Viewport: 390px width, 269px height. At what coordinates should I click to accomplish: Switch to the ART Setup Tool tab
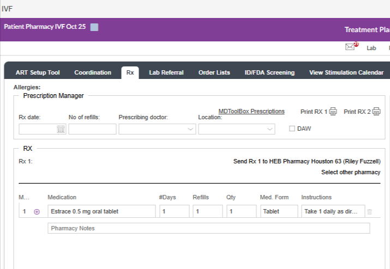(38, 72)
